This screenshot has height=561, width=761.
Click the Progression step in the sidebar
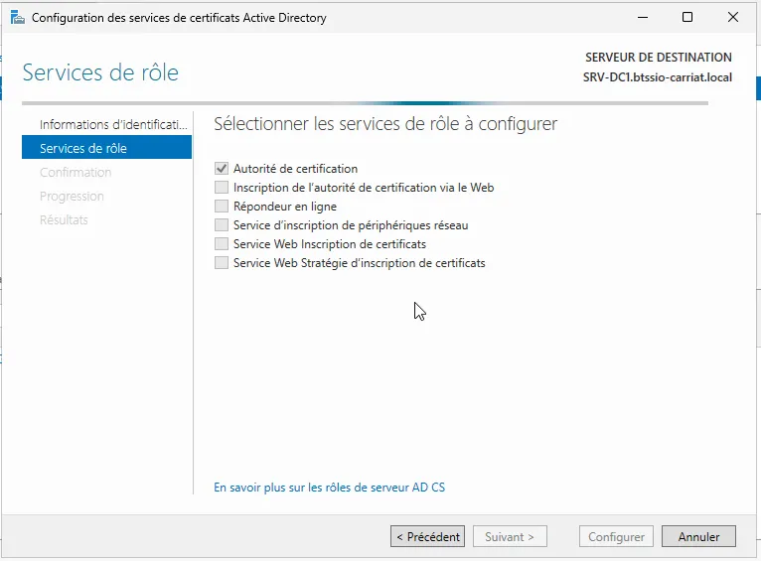tap(72, 197)
